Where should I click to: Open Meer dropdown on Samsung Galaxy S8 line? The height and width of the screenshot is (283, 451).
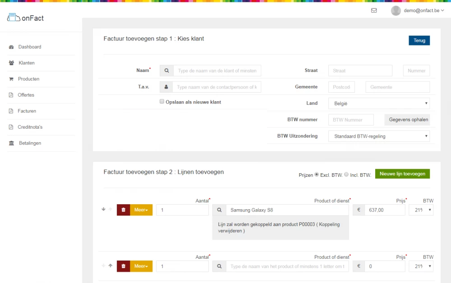pos(141,210)
